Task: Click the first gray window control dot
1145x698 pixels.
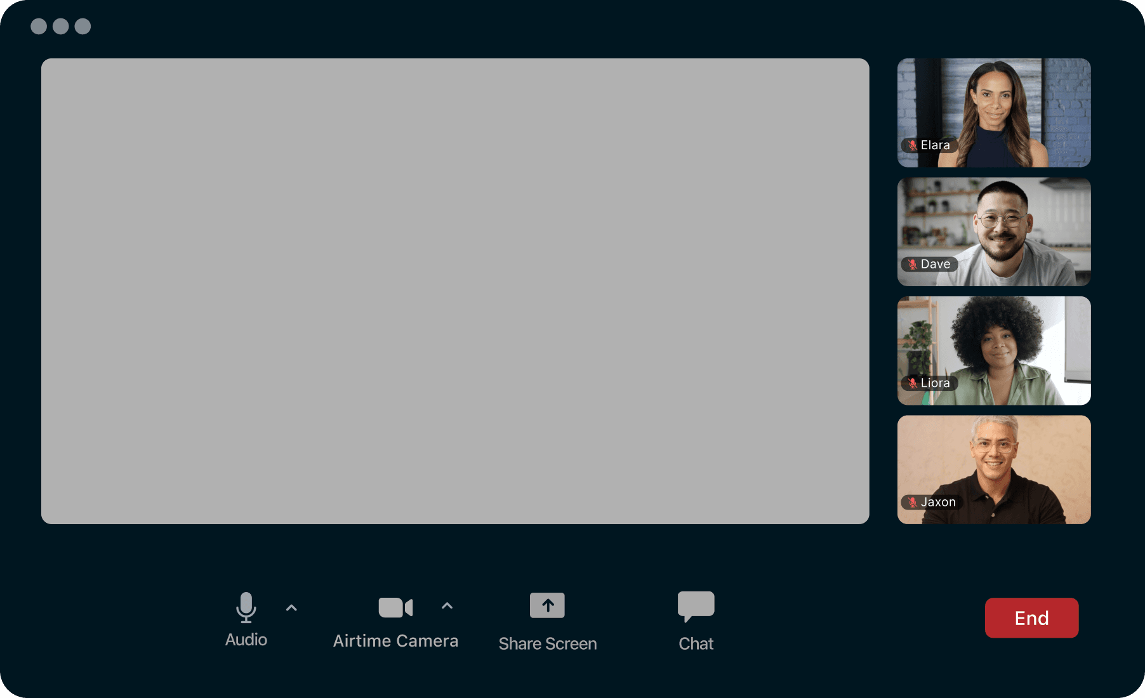Action: click(x=39, y=26)
